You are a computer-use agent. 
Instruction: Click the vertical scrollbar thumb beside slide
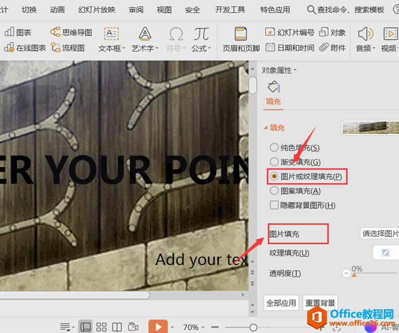coord(253,85)
